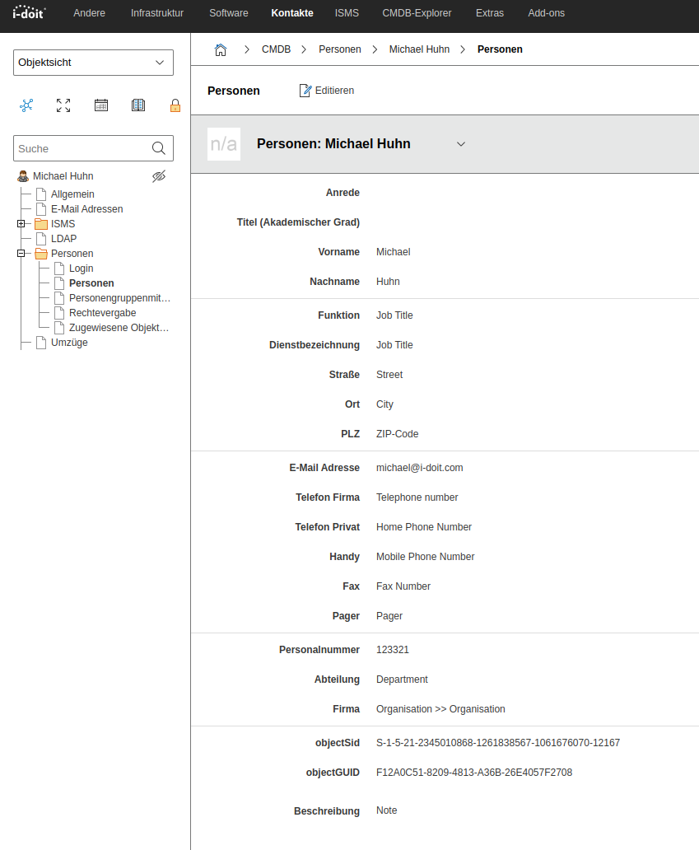The image size is (699, 850).
Task: Open the Add-ons menu
Action: (x=546, y=13)
